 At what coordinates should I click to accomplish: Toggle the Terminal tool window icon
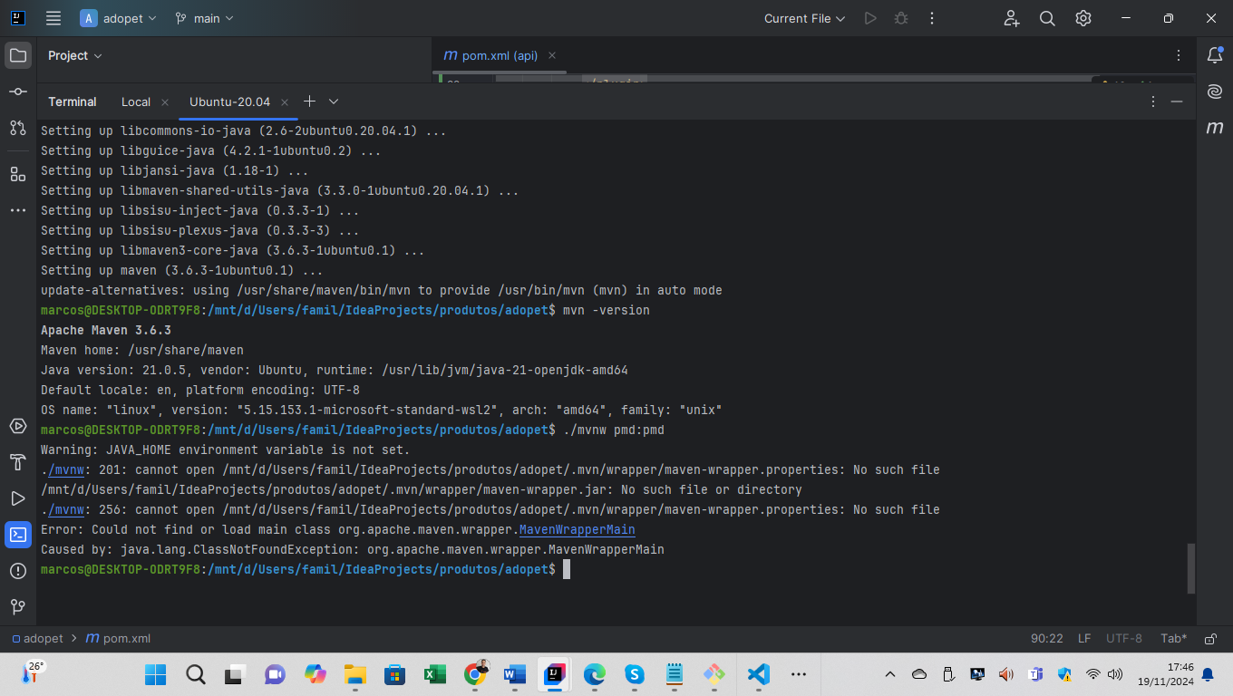(17, 535)
